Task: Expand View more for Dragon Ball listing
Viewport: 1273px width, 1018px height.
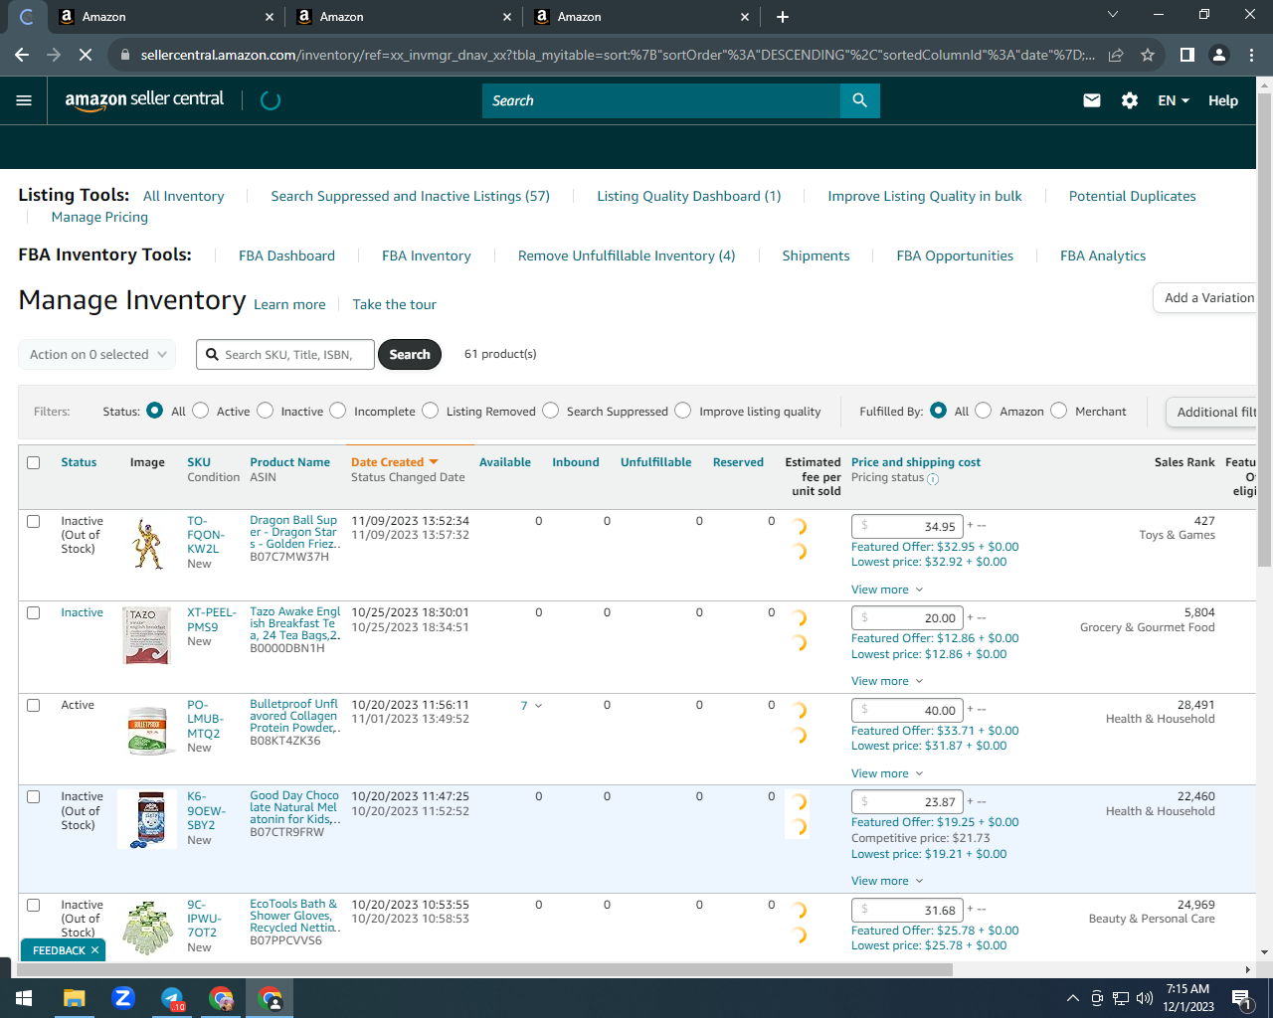Action: 887,590
